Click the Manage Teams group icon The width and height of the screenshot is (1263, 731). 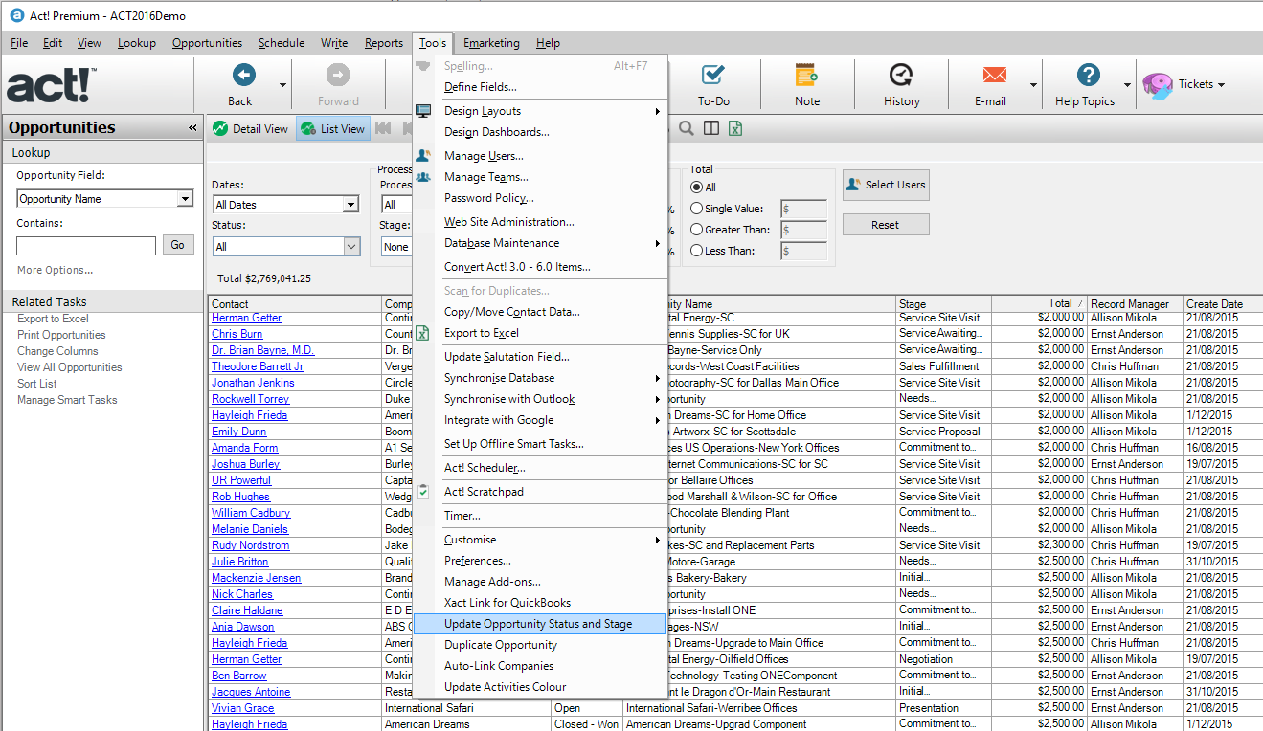[423, 177]
